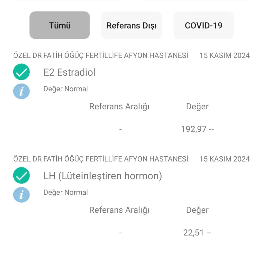Click the hospital name above E2 Estradiol
Image resolution: width=263 pixels, height=255 pixels.
point(101,55)
